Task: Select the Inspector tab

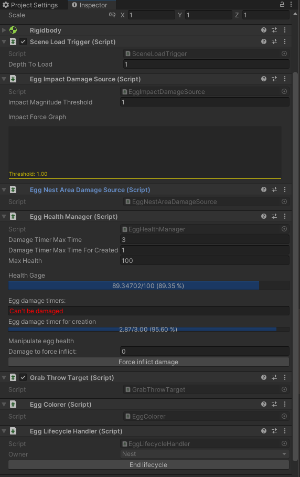Action: (90, 5)
